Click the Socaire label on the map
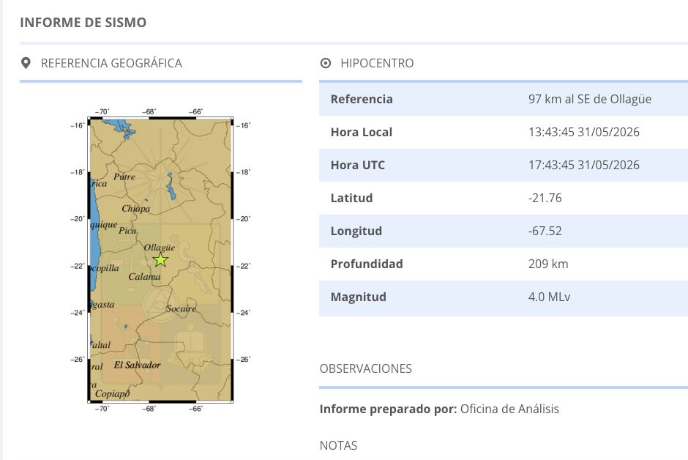 (181, 309)
